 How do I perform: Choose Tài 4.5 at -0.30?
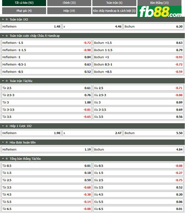coord(47,195)
